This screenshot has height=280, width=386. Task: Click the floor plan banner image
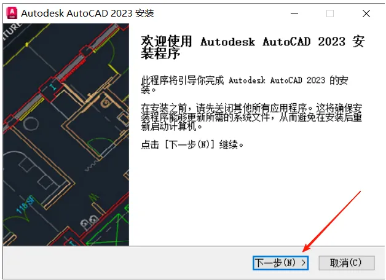coord(66,134)
